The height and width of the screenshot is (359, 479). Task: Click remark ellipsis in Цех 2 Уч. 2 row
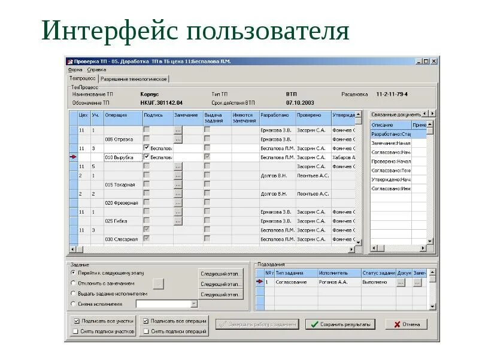[x=178, y=194]
